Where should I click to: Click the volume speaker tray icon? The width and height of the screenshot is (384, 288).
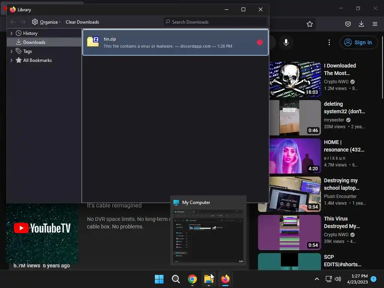(338, 279)
